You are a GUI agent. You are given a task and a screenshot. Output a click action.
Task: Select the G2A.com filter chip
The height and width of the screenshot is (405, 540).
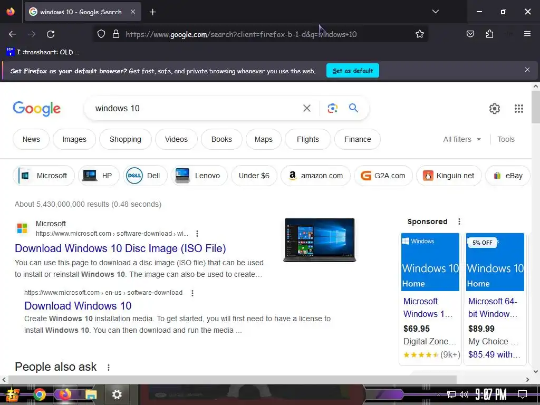(383, 176)
